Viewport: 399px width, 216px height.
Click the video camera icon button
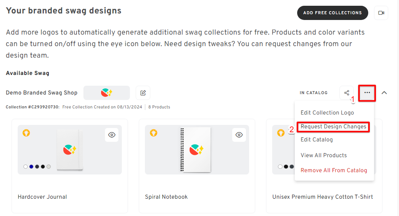point(381,13)
